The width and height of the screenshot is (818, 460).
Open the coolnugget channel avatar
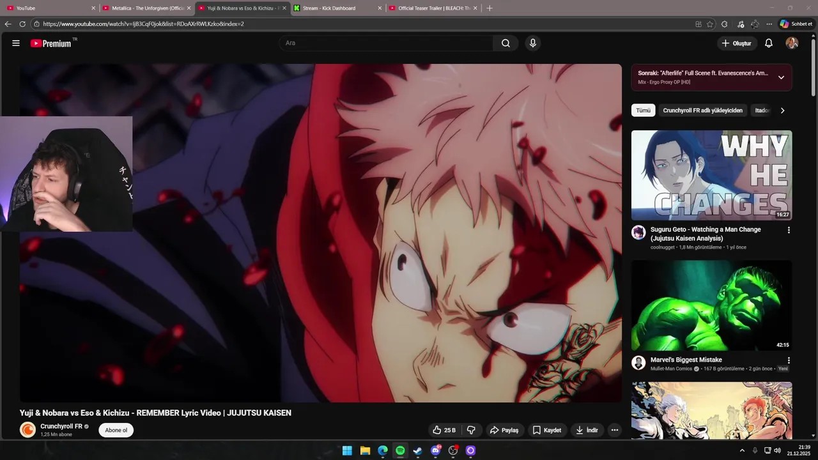(638, 233)
